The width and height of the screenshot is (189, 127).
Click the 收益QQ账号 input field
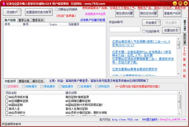(125, 29)
